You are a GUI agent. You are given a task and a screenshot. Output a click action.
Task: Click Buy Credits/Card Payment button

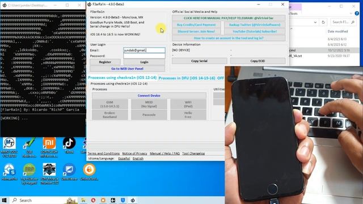click(x=196, y=25)
